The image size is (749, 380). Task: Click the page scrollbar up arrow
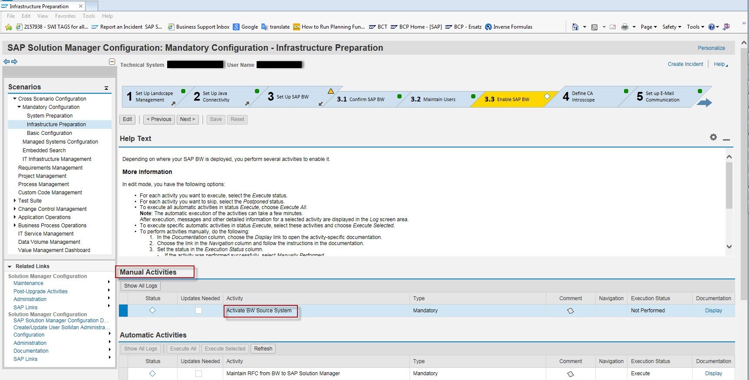[x=744, y=43]
